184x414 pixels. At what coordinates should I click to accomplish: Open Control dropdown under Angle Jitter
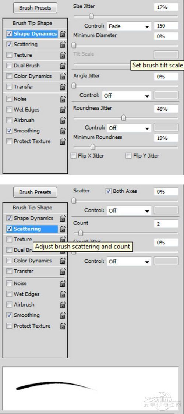tap(127, 95)
